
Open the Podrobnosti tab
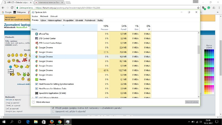click(x=90, y=20)
